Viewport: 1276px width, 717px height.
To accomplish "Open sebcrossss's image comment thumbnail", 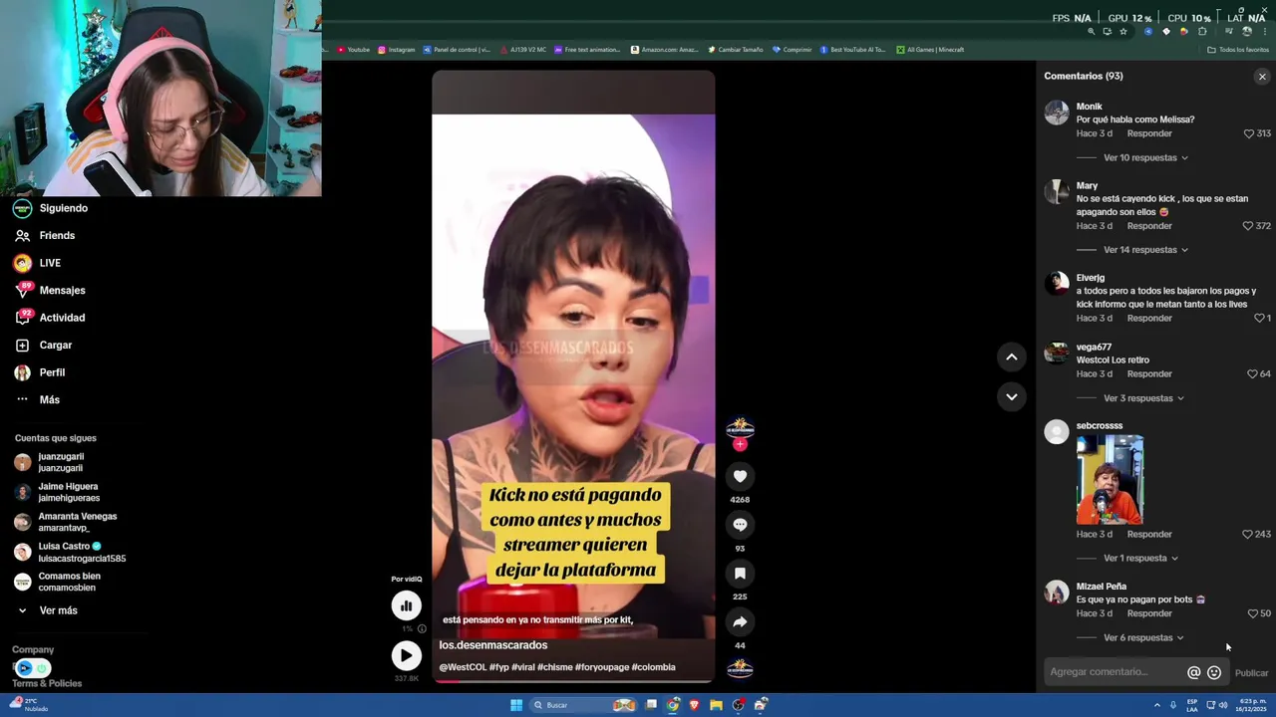I will [x=1110, y=480].
